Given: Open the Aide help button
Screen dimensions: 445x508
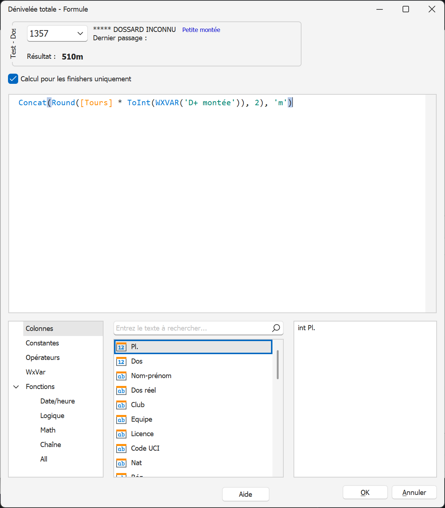Looking at the screenshot, I should tap(246, 494).
